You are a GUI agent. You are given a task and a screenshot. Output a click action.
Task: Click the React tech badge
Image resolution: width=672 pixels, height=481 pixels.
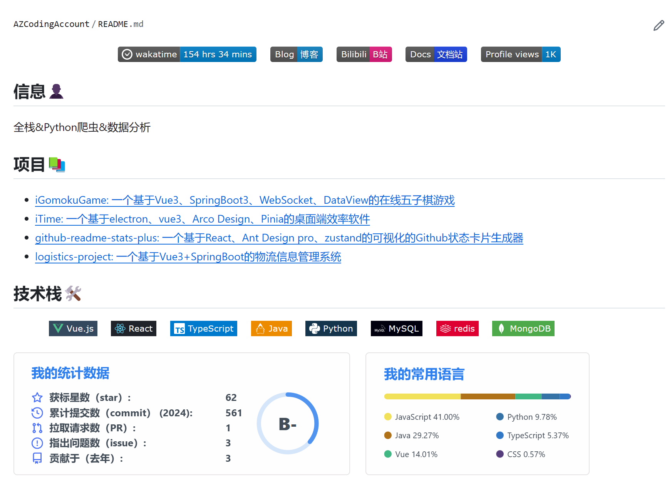[x=134, y=328]
